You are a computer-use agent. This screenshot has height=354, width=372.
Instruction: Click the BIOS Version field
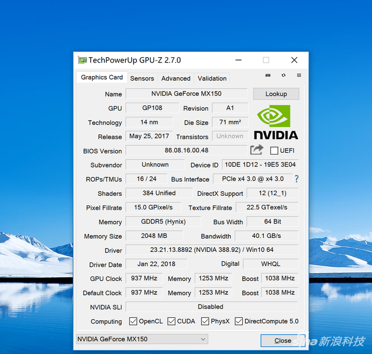coord(186,150)
